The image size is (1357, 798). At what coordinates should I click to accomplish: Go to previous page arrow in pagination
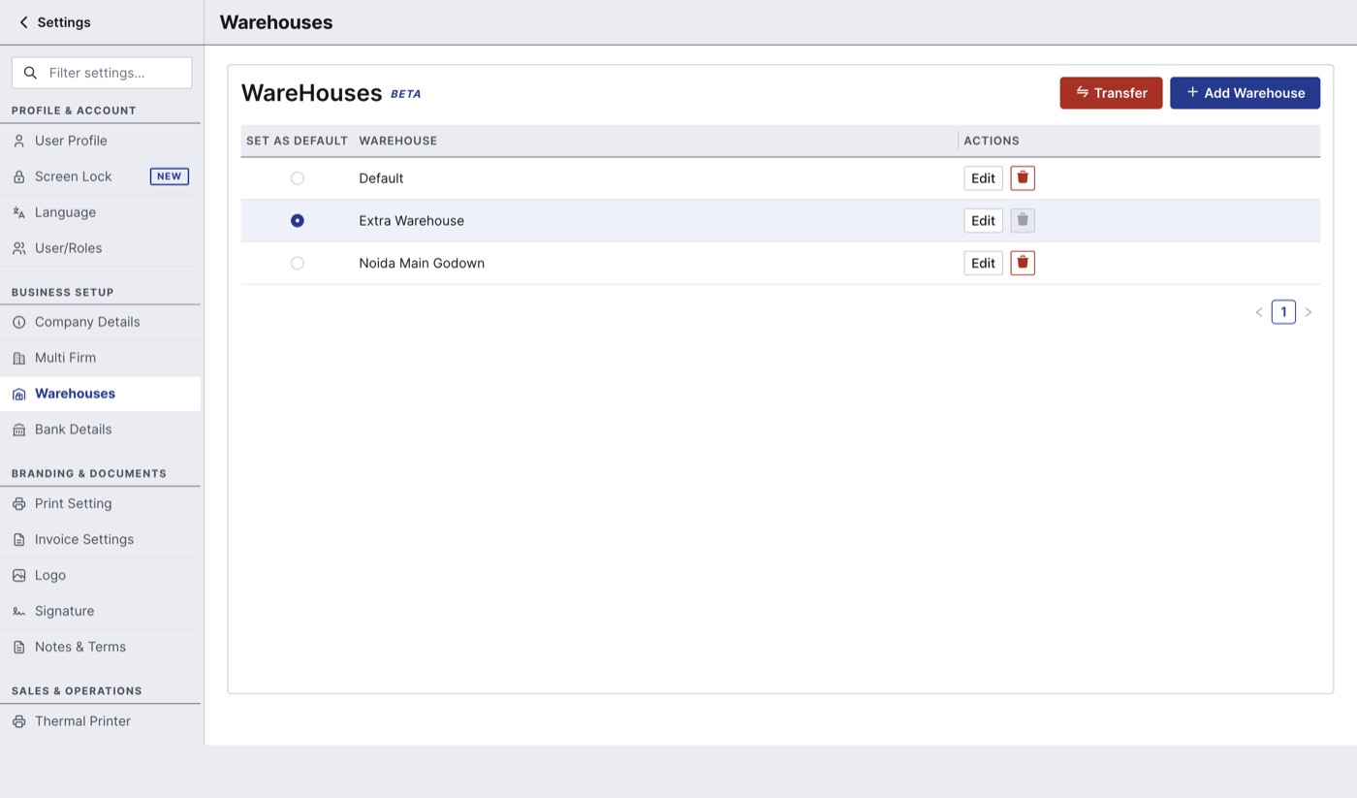(x=1259, y=312)
